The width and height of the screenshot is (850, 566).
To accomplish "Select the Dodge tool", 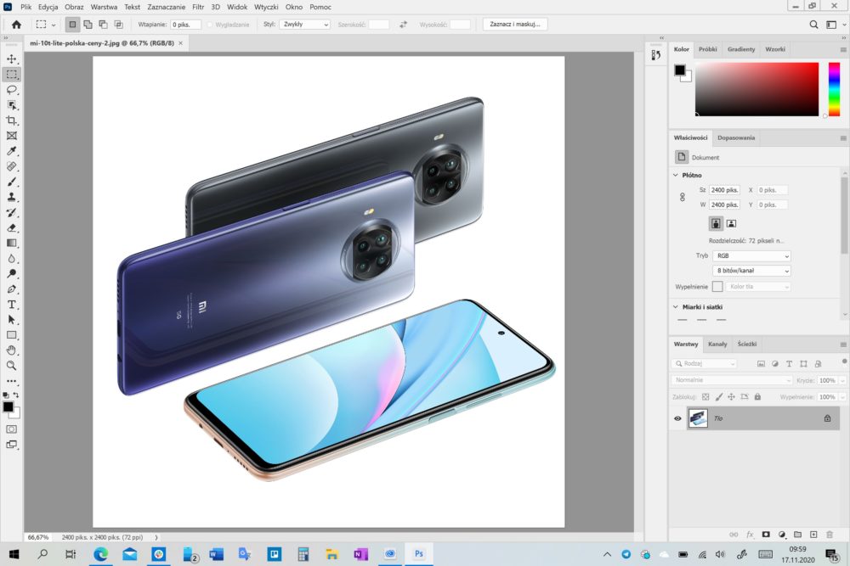I will [11, 274].
